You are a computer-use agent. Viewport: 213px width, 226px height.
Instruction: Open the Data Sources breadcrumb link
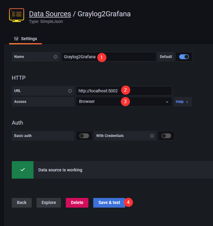click(x=50, y=14)
